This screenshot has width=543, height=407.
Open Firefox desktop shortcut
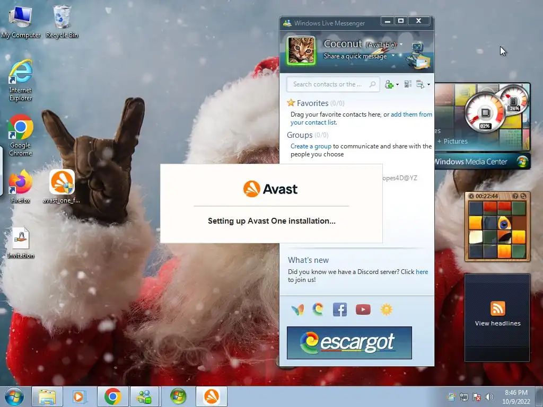click(21, 187)
